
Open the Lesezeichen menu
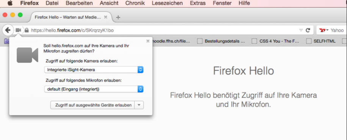(167, 3)
